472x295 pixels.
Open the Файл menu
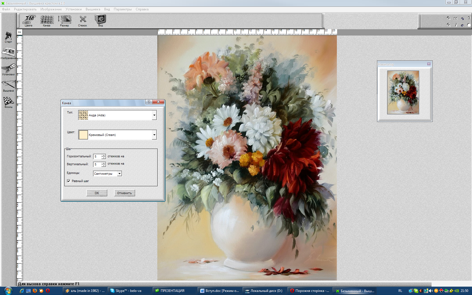point(6,9)
